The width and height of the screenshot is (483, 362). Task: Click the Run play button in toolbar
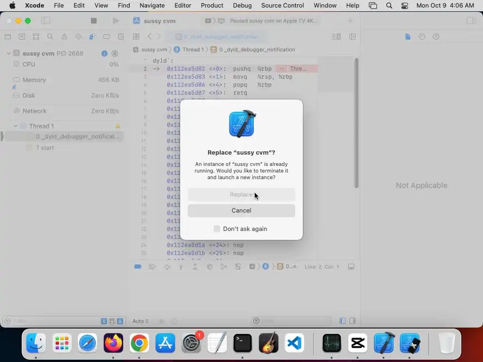(x=116, y=21)
